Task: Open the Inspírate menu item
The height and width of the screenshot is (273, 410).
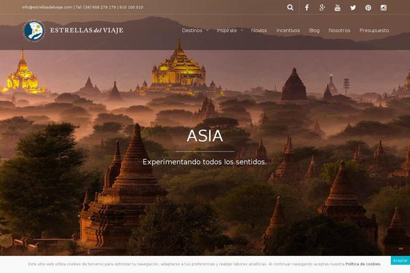Action: click(x=227, y=31)
